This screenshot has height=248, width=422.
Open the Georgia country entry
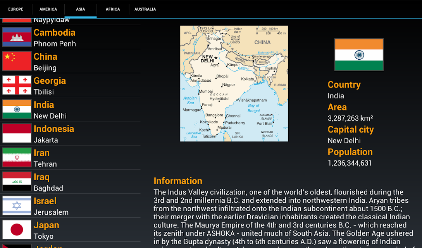70,85
